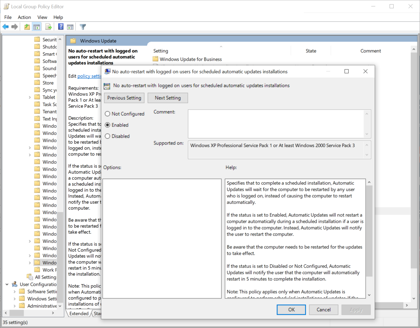This screenshot has width=420, height=328.
Task: Click the Cancel button
Action: coord(323,310)
